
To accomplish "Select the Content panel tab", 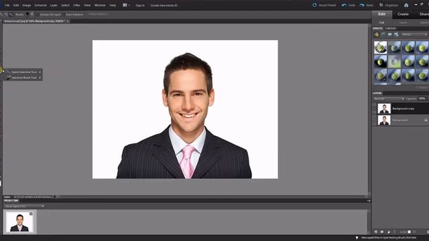I will (x=390, y=28).
